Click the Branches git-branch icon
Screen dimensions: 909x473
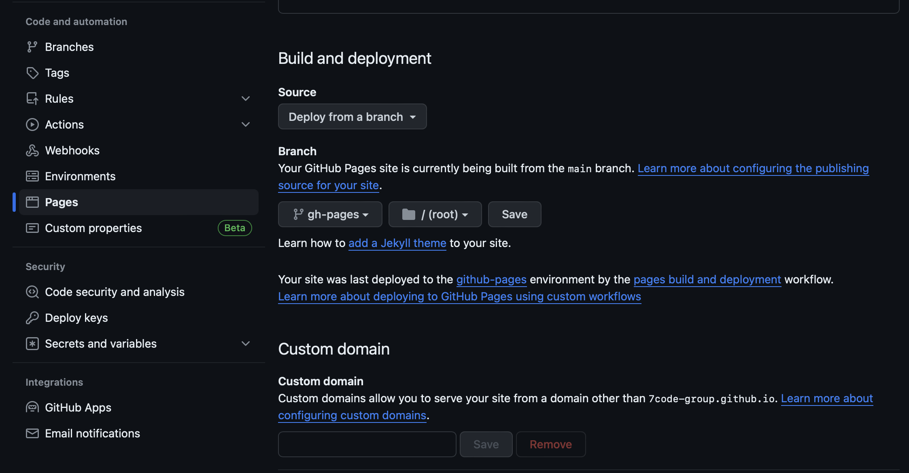(x=32, y=47)
